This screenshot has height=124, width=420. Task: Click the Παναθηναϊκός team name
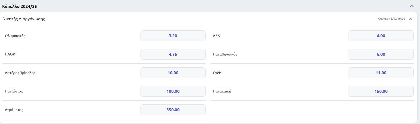tap(225, 54)
